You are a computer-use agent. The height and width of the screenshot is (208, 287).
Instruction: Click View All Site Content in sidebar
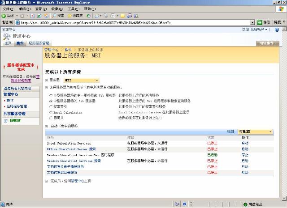(x=17, y=89)
